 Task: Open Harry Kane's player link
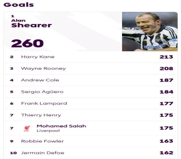pyautogui.click(x=38, y=57)
